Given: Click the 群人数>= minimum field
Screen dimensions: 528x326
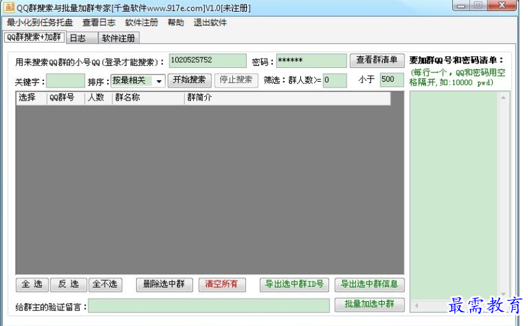Looking at the screenshot, I should 335,80.
